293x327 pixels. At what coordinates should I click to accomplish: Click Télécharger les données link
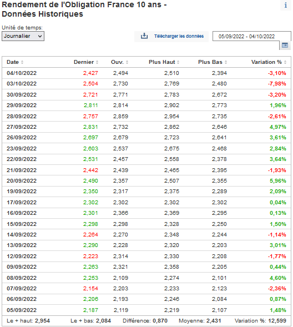pos(179,36)
